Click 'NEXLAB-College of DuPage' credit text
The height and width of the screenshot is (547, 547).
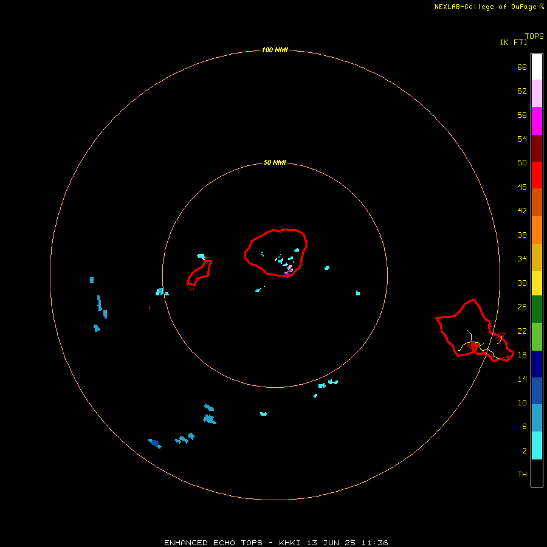486,7
